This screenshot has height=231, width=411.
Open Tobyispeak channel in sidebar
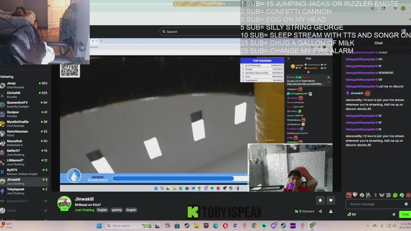click(24, 191)
